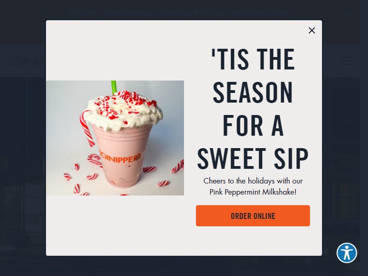Screen dimensions: 368x276
Task: Open the accessibility options widget
Action: 347,253
